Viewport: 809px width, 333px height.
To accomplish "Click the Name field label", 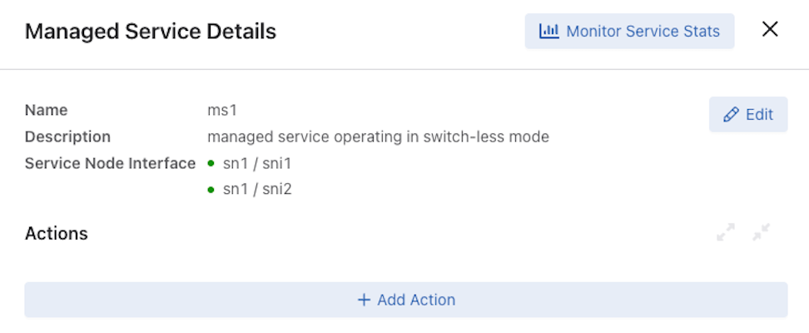I will [x=46, y=111].
